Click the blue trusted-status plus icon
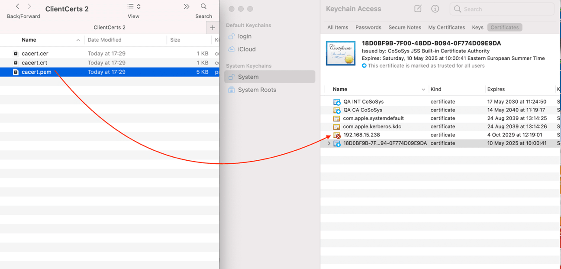The image size is (561, 269). pyautogui.click(x=364, y=66)
